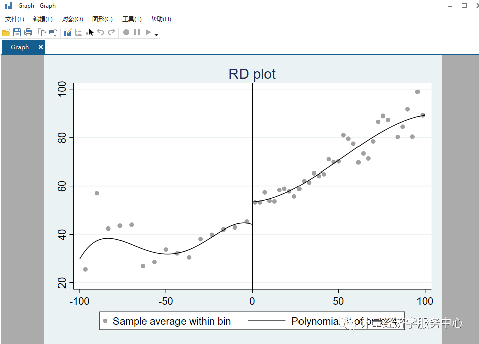Toggle pause on the graph recorder
Image resolution: width=479 pixels, height=344 pixels.
point(137,32)
